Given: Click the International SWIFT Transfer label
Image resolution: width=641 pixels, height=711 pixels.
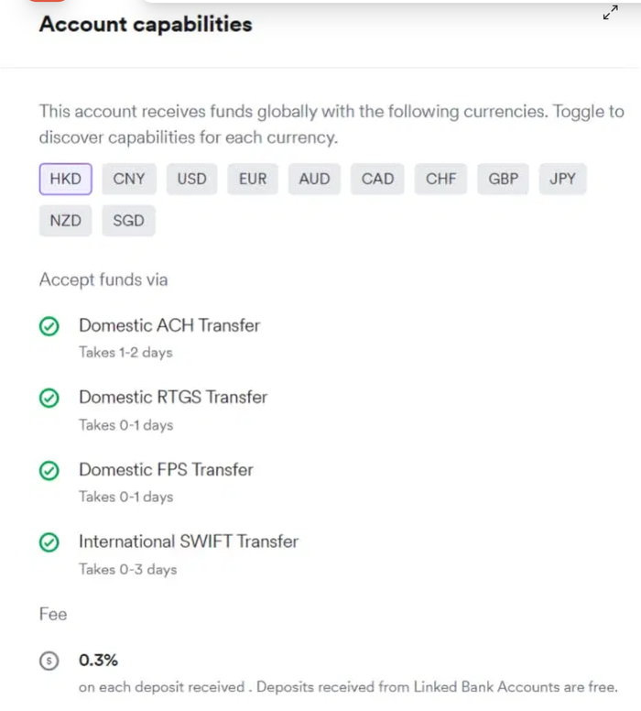Looking at the screenshot, I should pos(189,541).
